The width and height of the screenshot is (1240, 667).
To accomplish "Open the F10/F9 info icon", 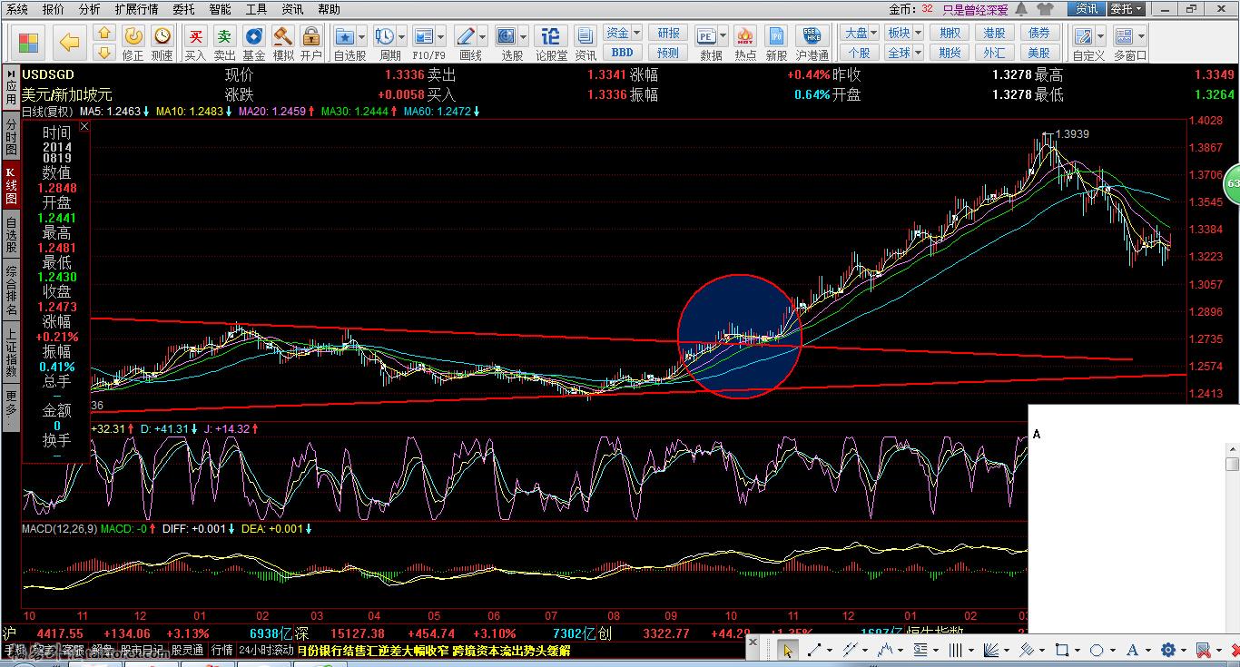I will pyautogui.click(x=424, y=36).
